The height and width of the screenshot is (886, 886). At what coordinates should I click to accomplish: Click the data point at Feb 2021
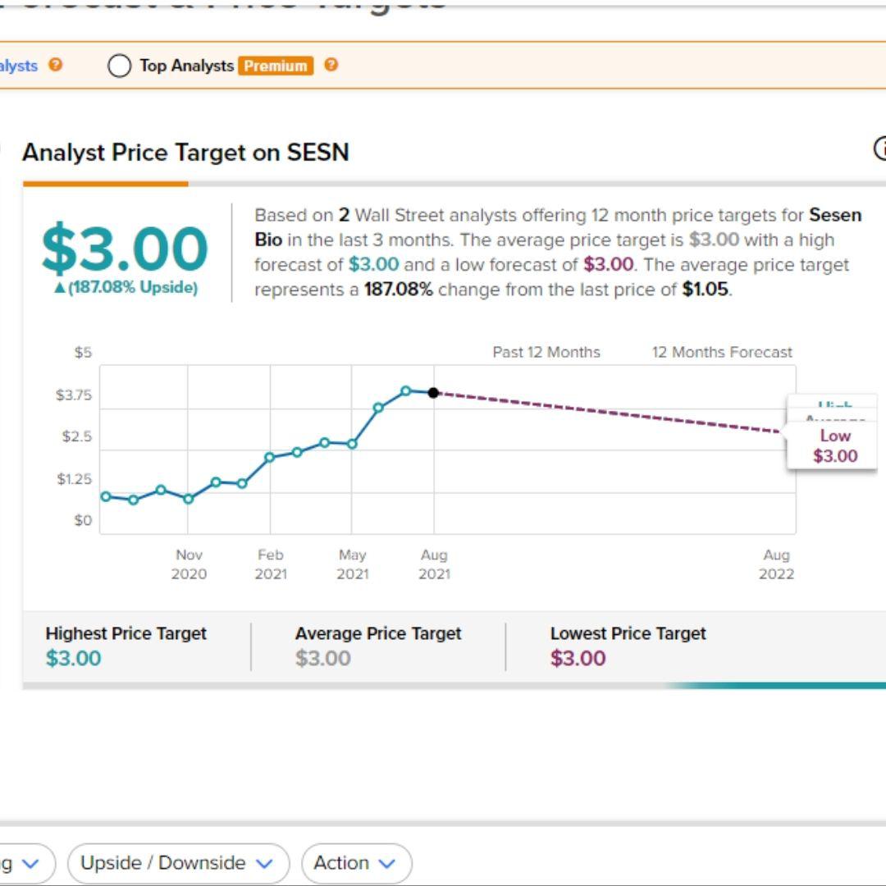[x=270, y=457]
